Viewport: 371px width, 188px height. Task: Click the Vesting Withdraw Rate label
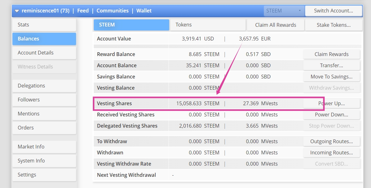point(124,164)
